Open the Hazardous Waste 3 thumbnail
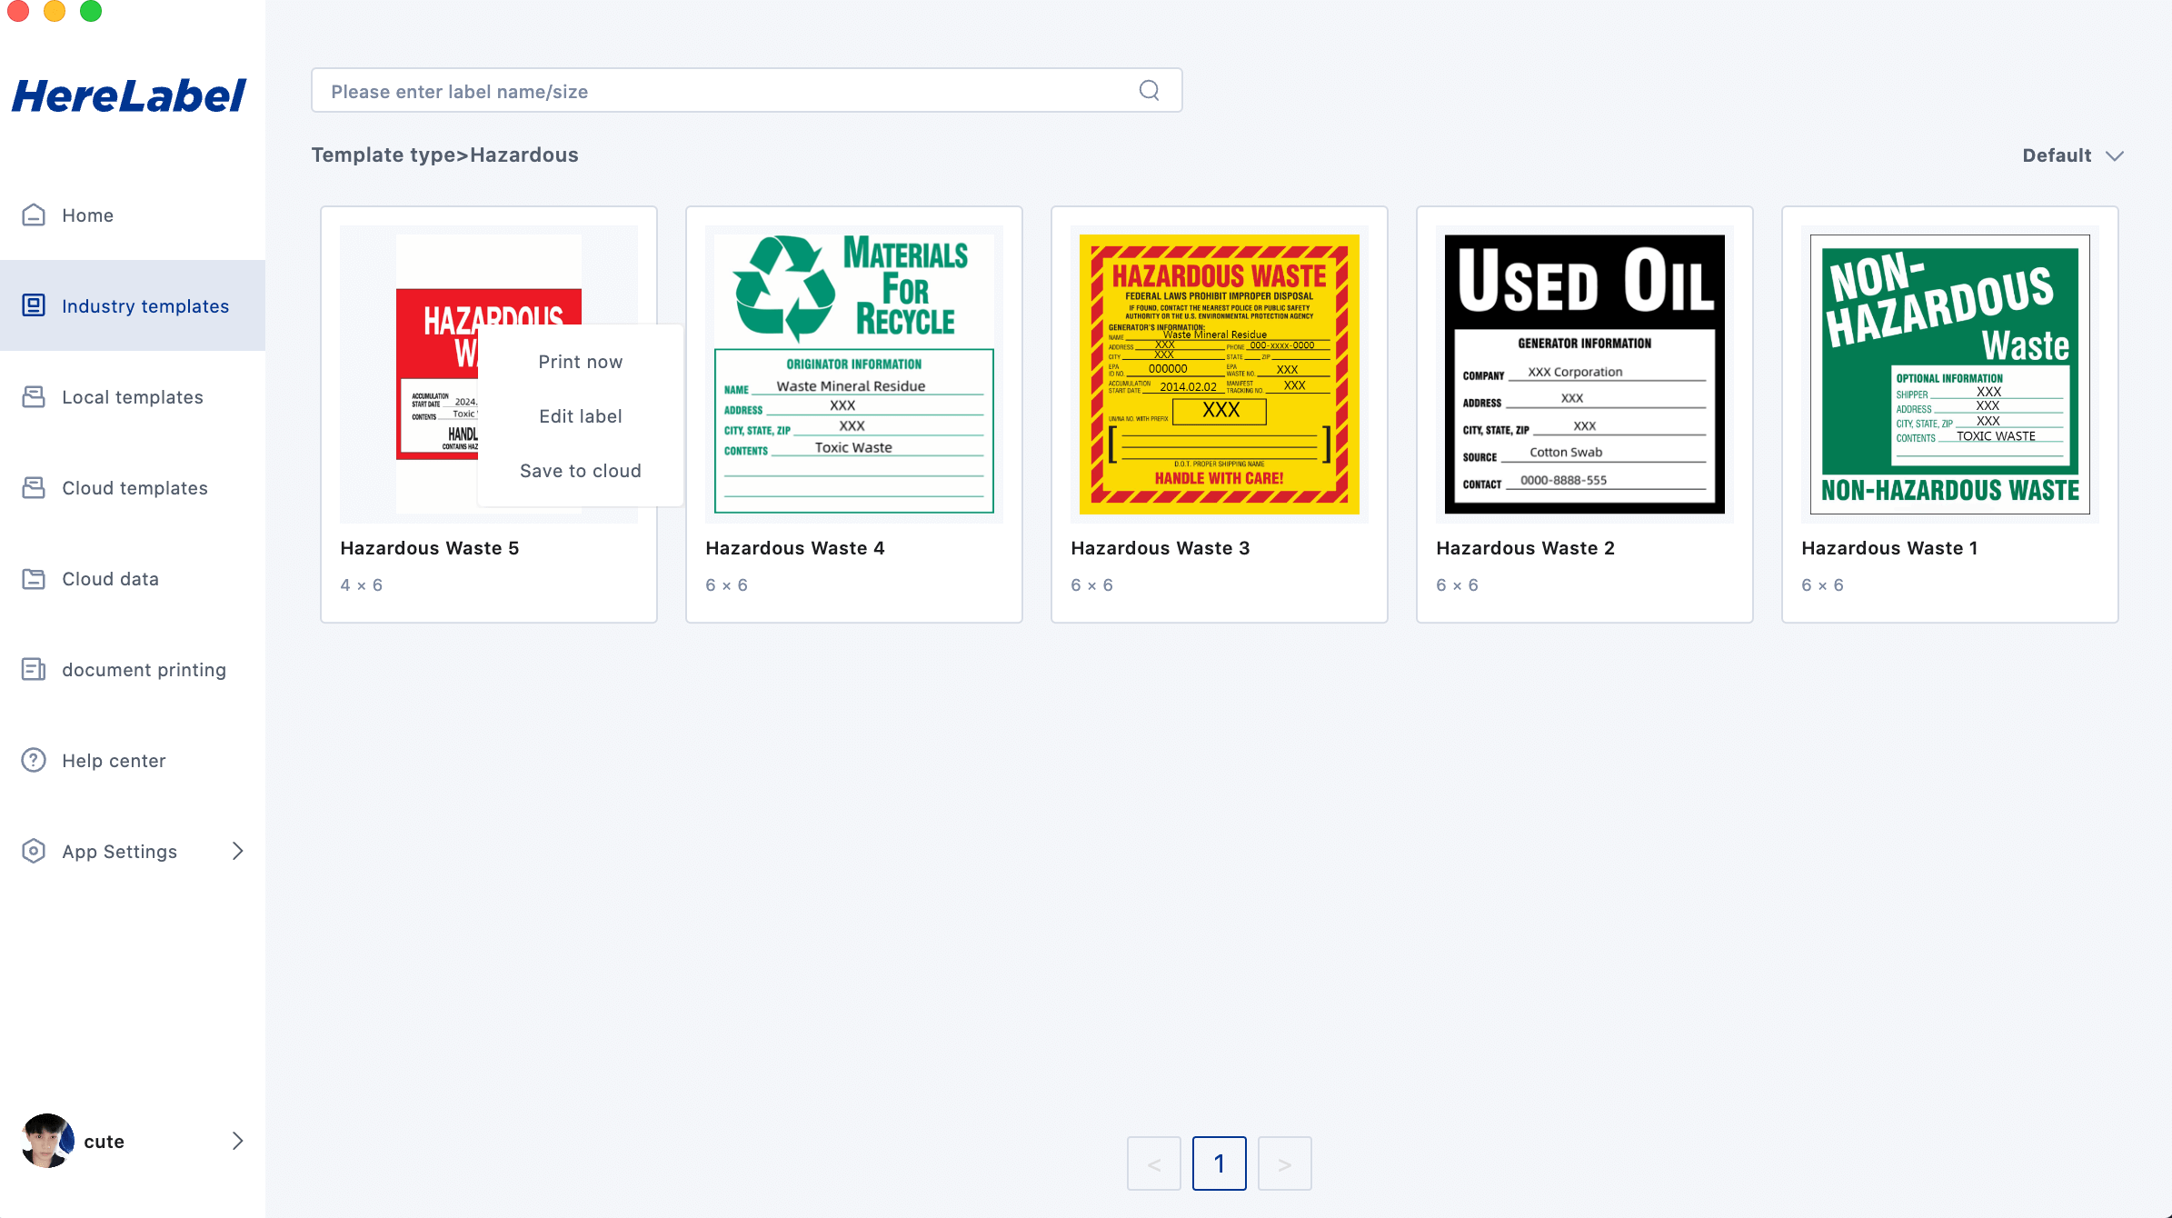 (1219, 374)
